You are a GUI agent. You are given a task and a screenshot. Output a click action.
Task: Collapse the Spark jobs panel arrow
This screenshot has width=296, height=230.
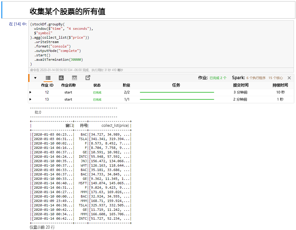click(x=35, y=78)
